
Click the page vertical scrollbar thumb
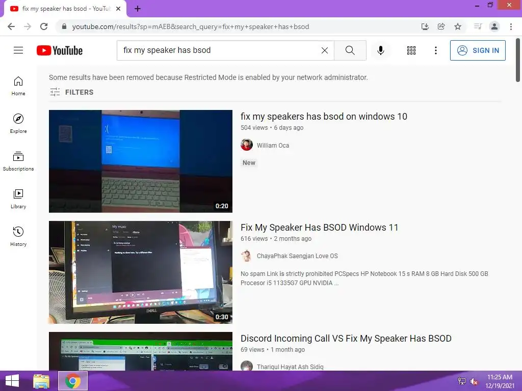coord(518,60)
